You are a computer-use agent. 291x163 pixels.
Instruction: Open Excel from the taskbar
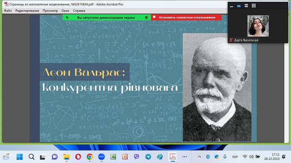tap(113, 157)
